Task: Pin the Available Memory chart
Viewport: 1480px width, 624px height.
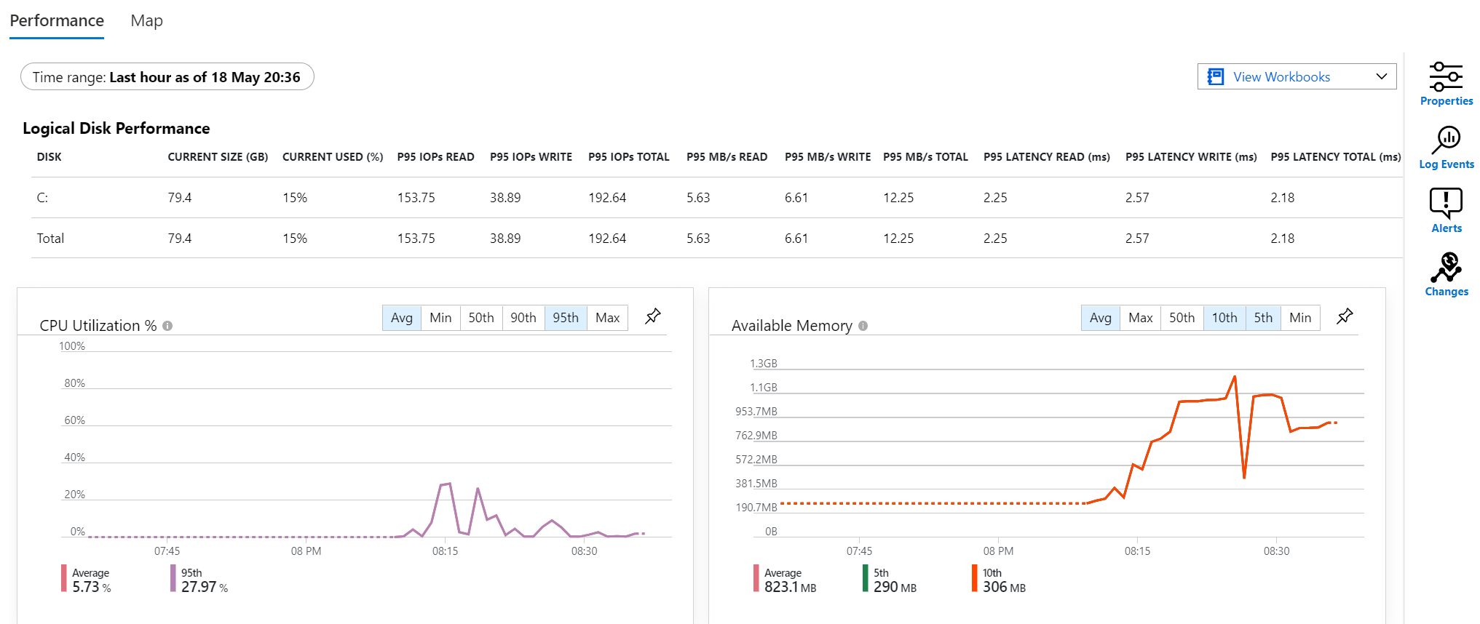Action: pos(1345,316)
